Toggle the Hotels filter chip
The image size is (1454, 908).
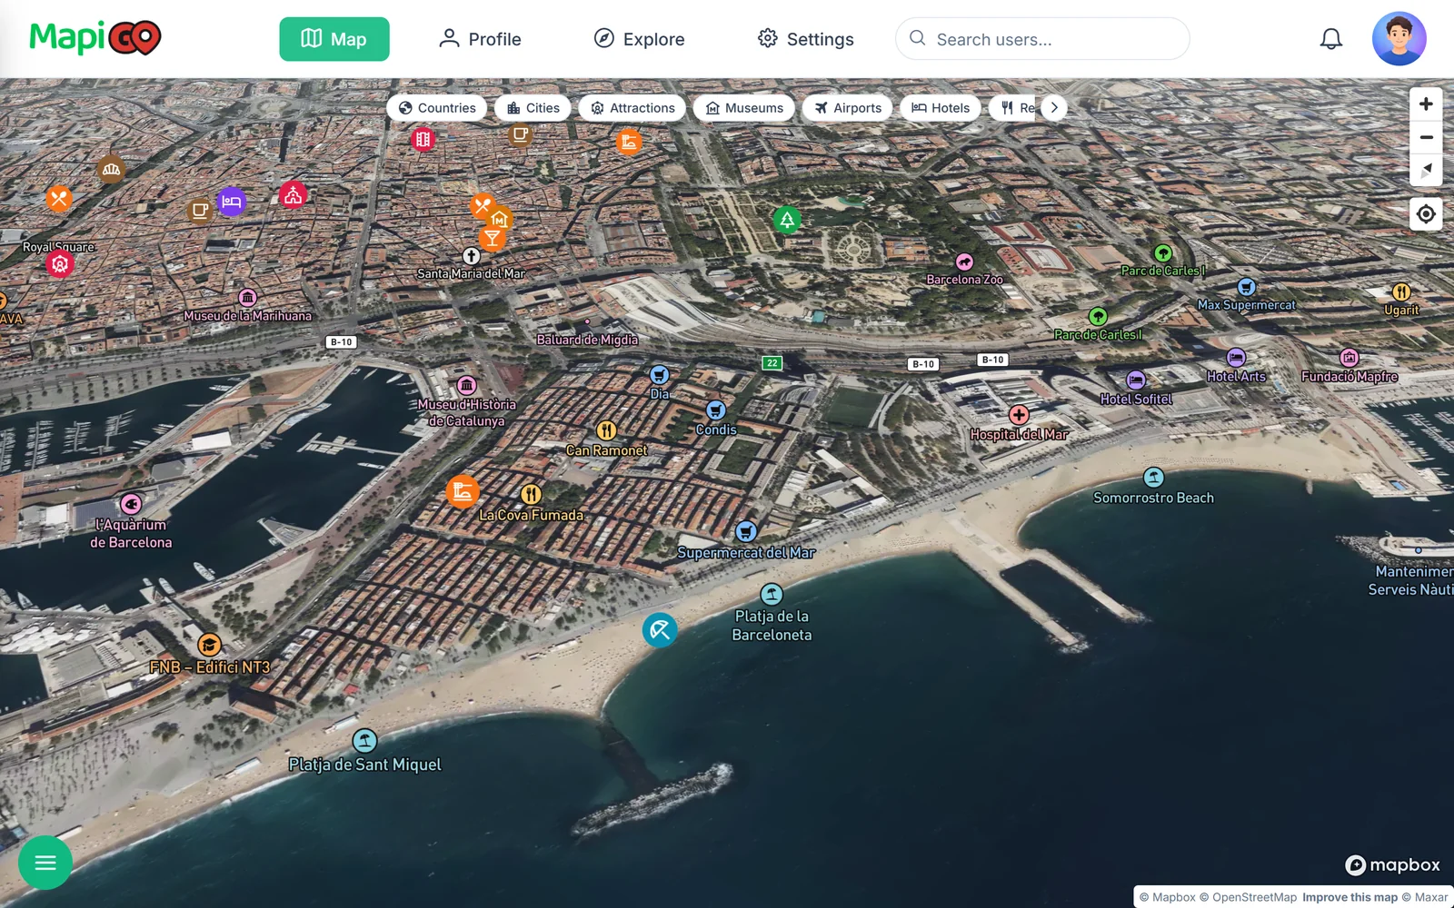click(941, 108)
